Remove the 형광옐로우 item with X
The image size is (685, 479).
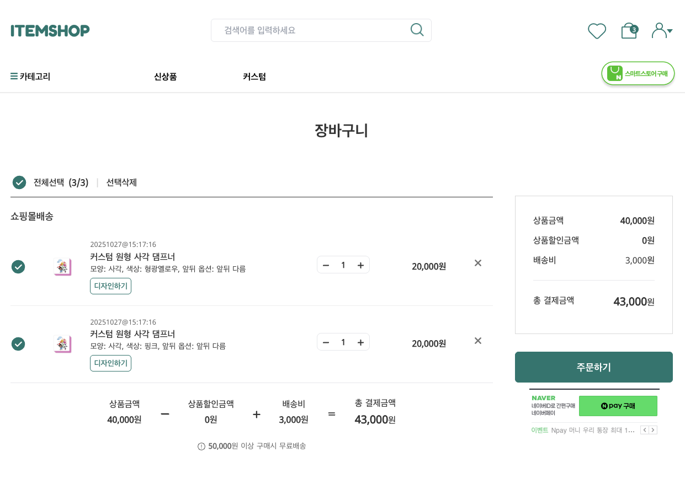(478, 263)
